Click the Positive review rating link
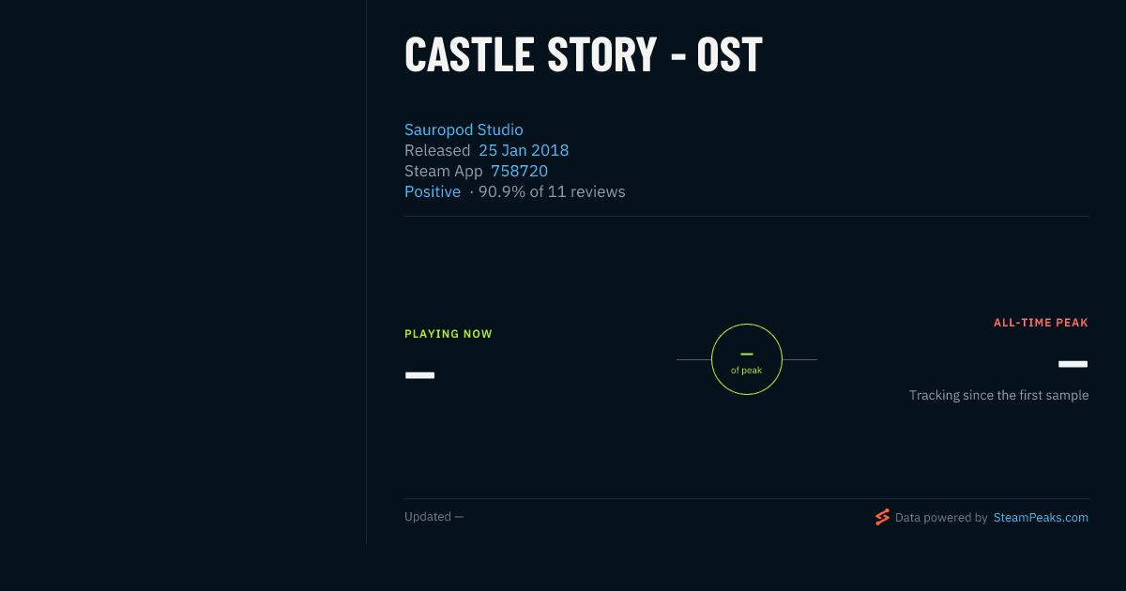1126x591 pixels. 433,191
